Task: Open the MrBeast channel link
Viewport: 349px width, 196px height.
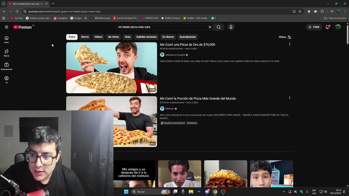Action: click(x=170, y=109)
